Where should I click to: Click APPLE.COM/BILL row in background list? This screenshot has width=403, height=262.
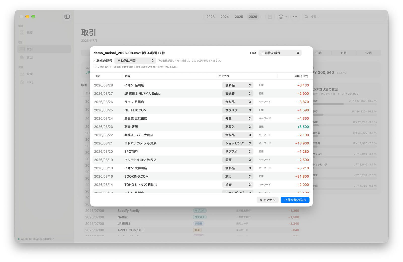[x=192, y=230]
